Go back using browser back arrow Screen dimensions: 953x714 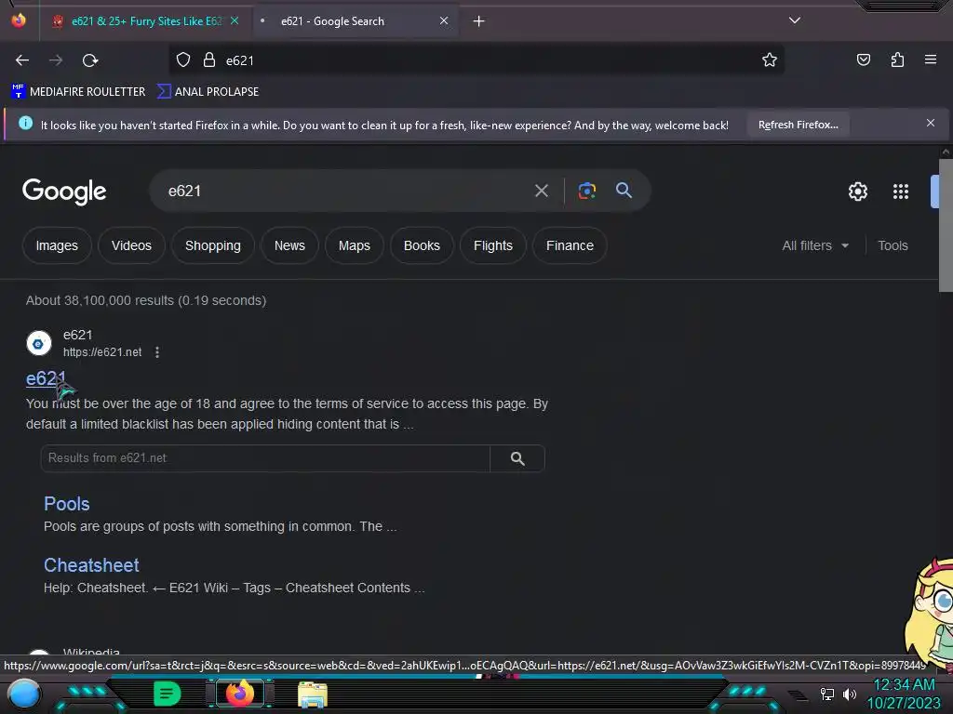(22, 60)
